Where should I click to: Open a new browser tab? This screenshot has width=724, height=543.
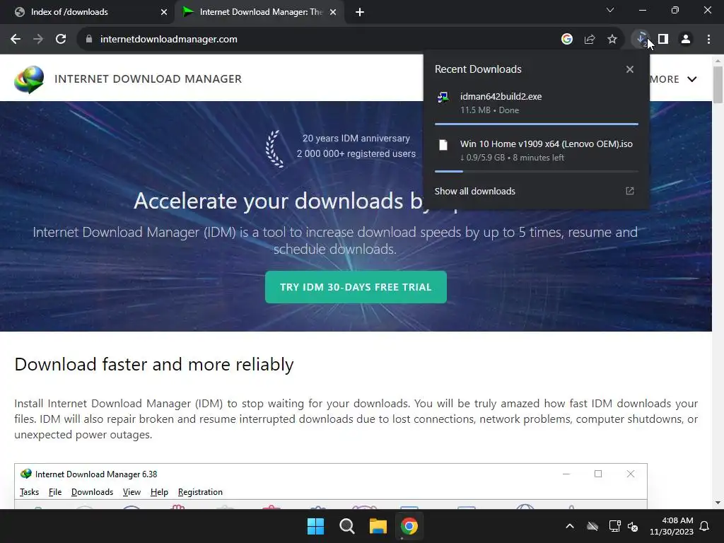pos(360,12)
